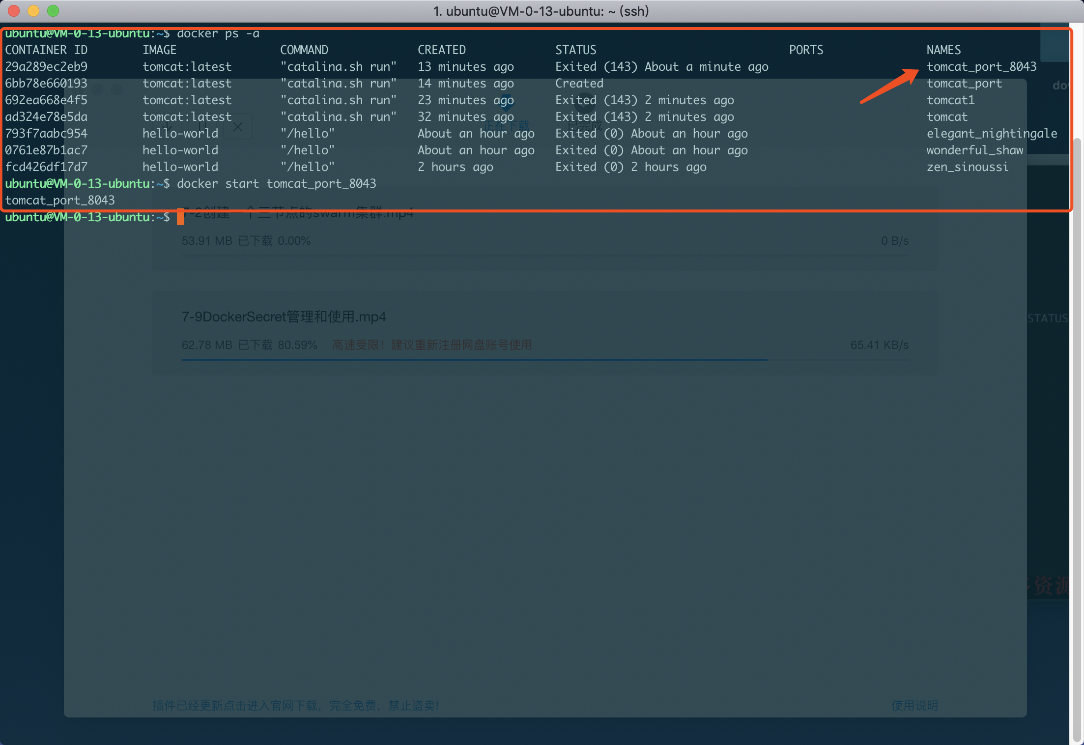Screen dimensions: 1084x745
Task: Click container ID 0761e87b1ac7
Action: tap(46, 150)
